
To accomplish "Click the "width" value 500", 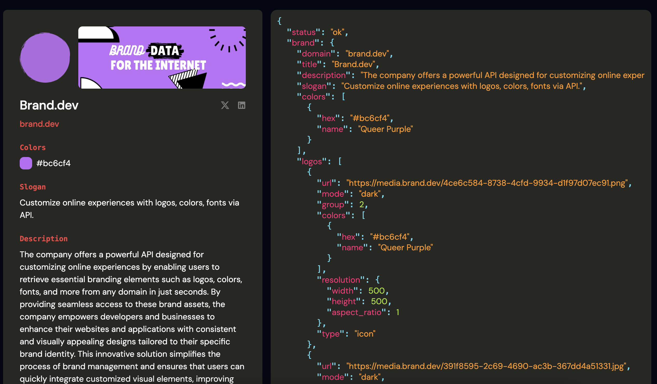I will (376, 291).
